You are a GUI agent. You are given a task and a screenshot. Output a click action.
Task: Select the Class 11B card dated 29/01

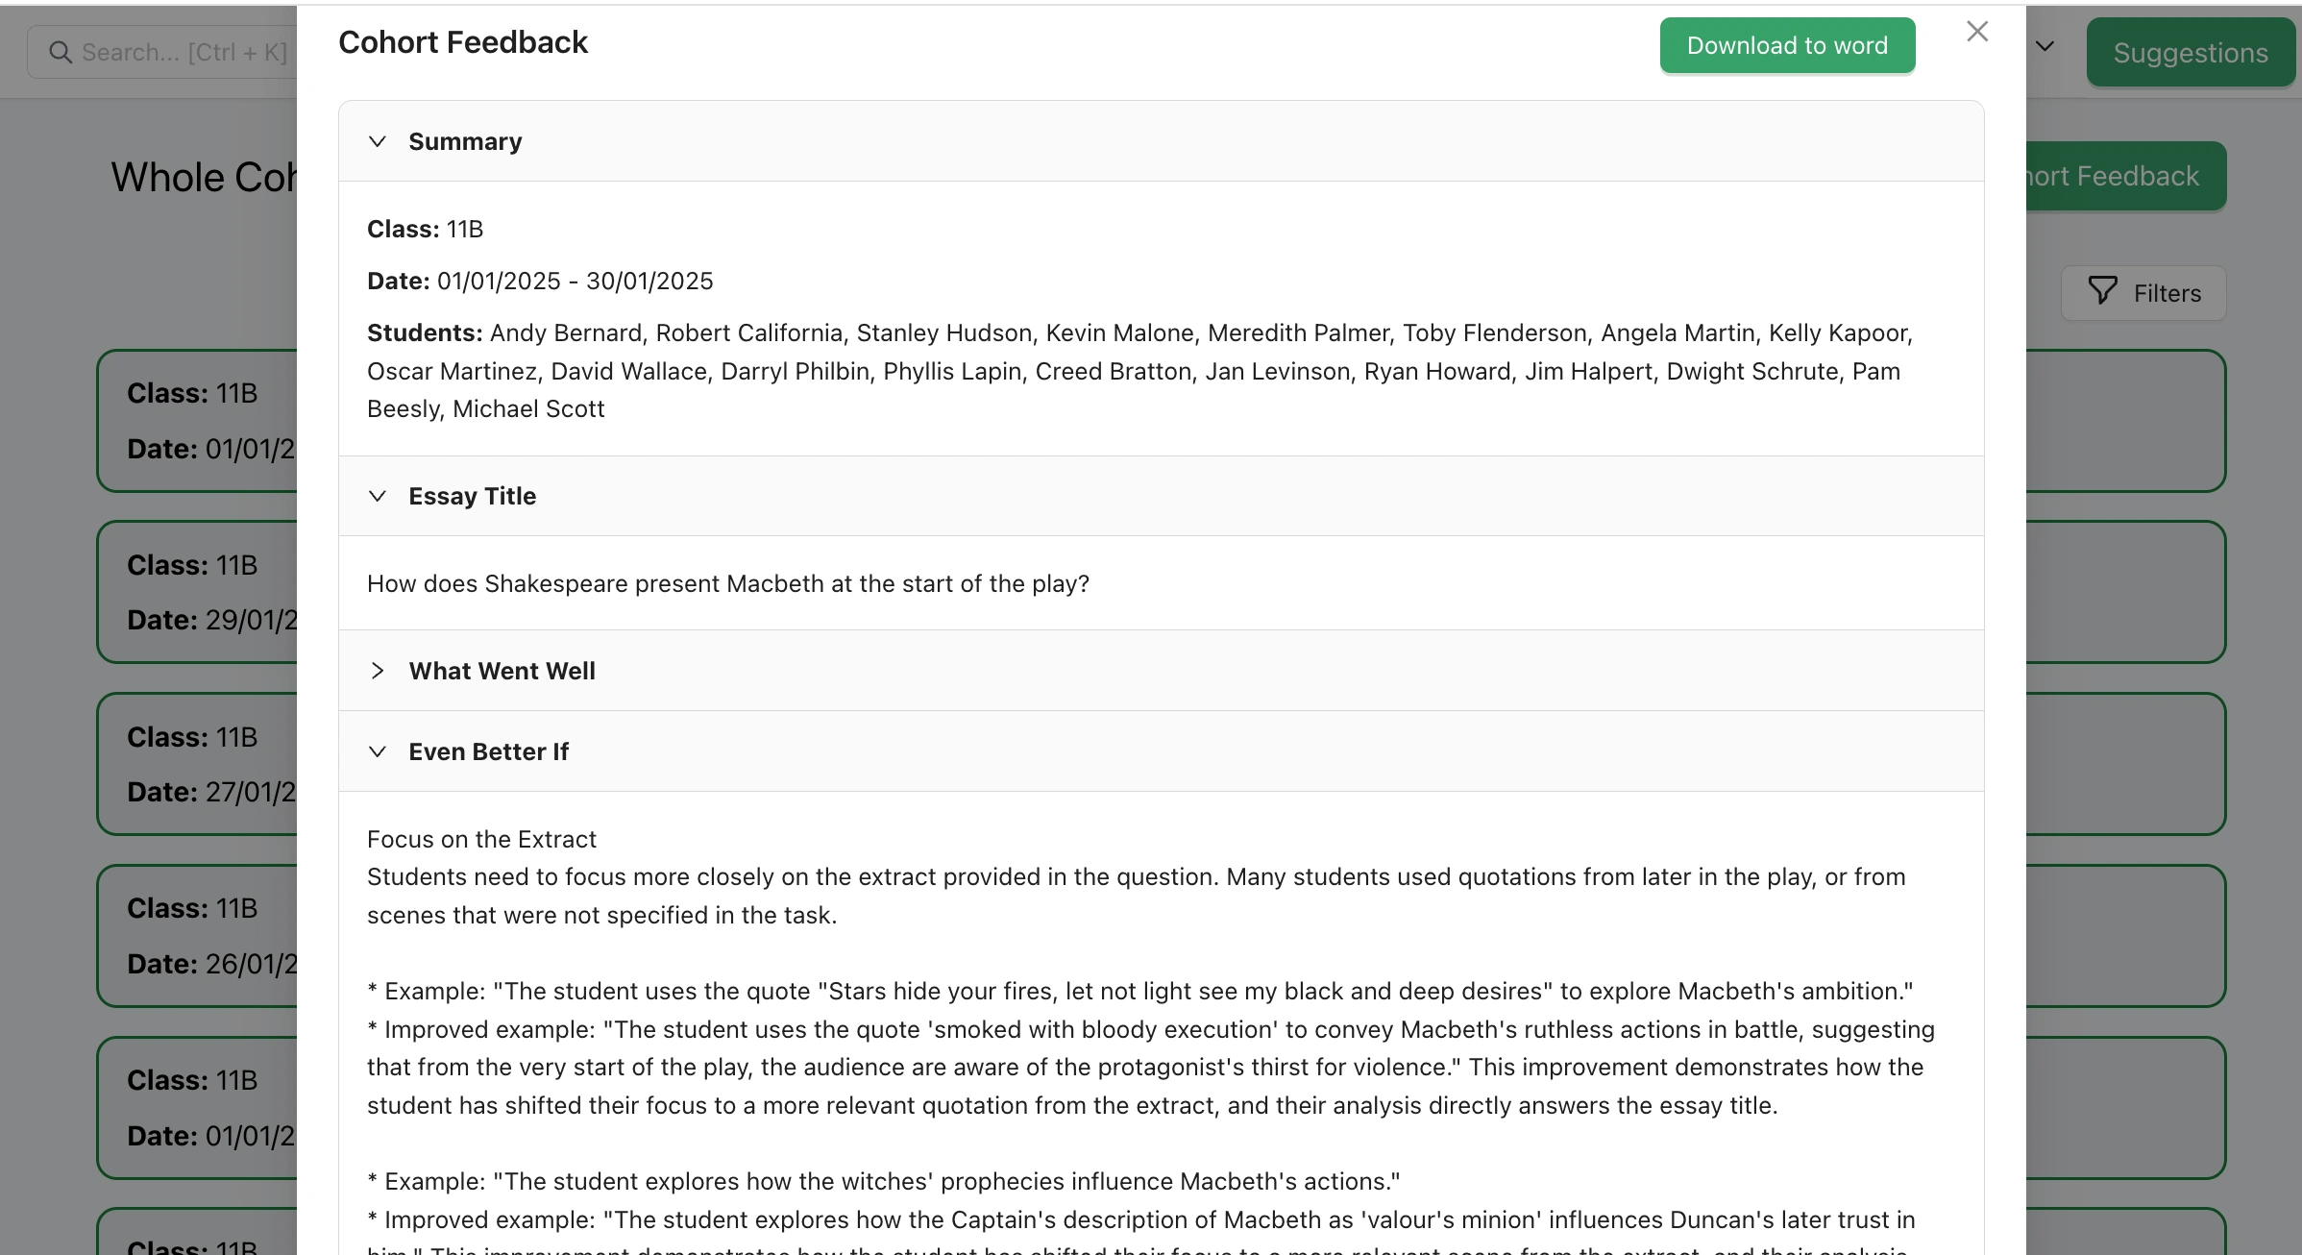click(x=197, y=592)
